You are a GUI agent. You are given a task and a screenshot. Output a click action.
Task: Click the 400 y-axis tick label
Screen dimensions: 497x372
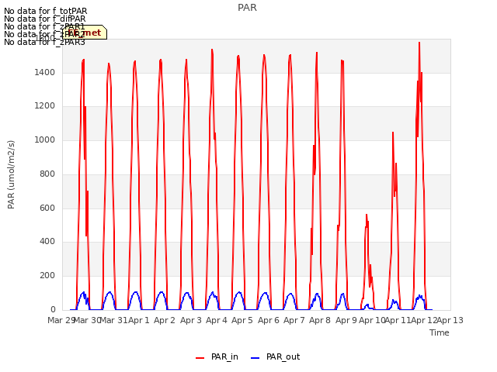(x=47, y=242)
